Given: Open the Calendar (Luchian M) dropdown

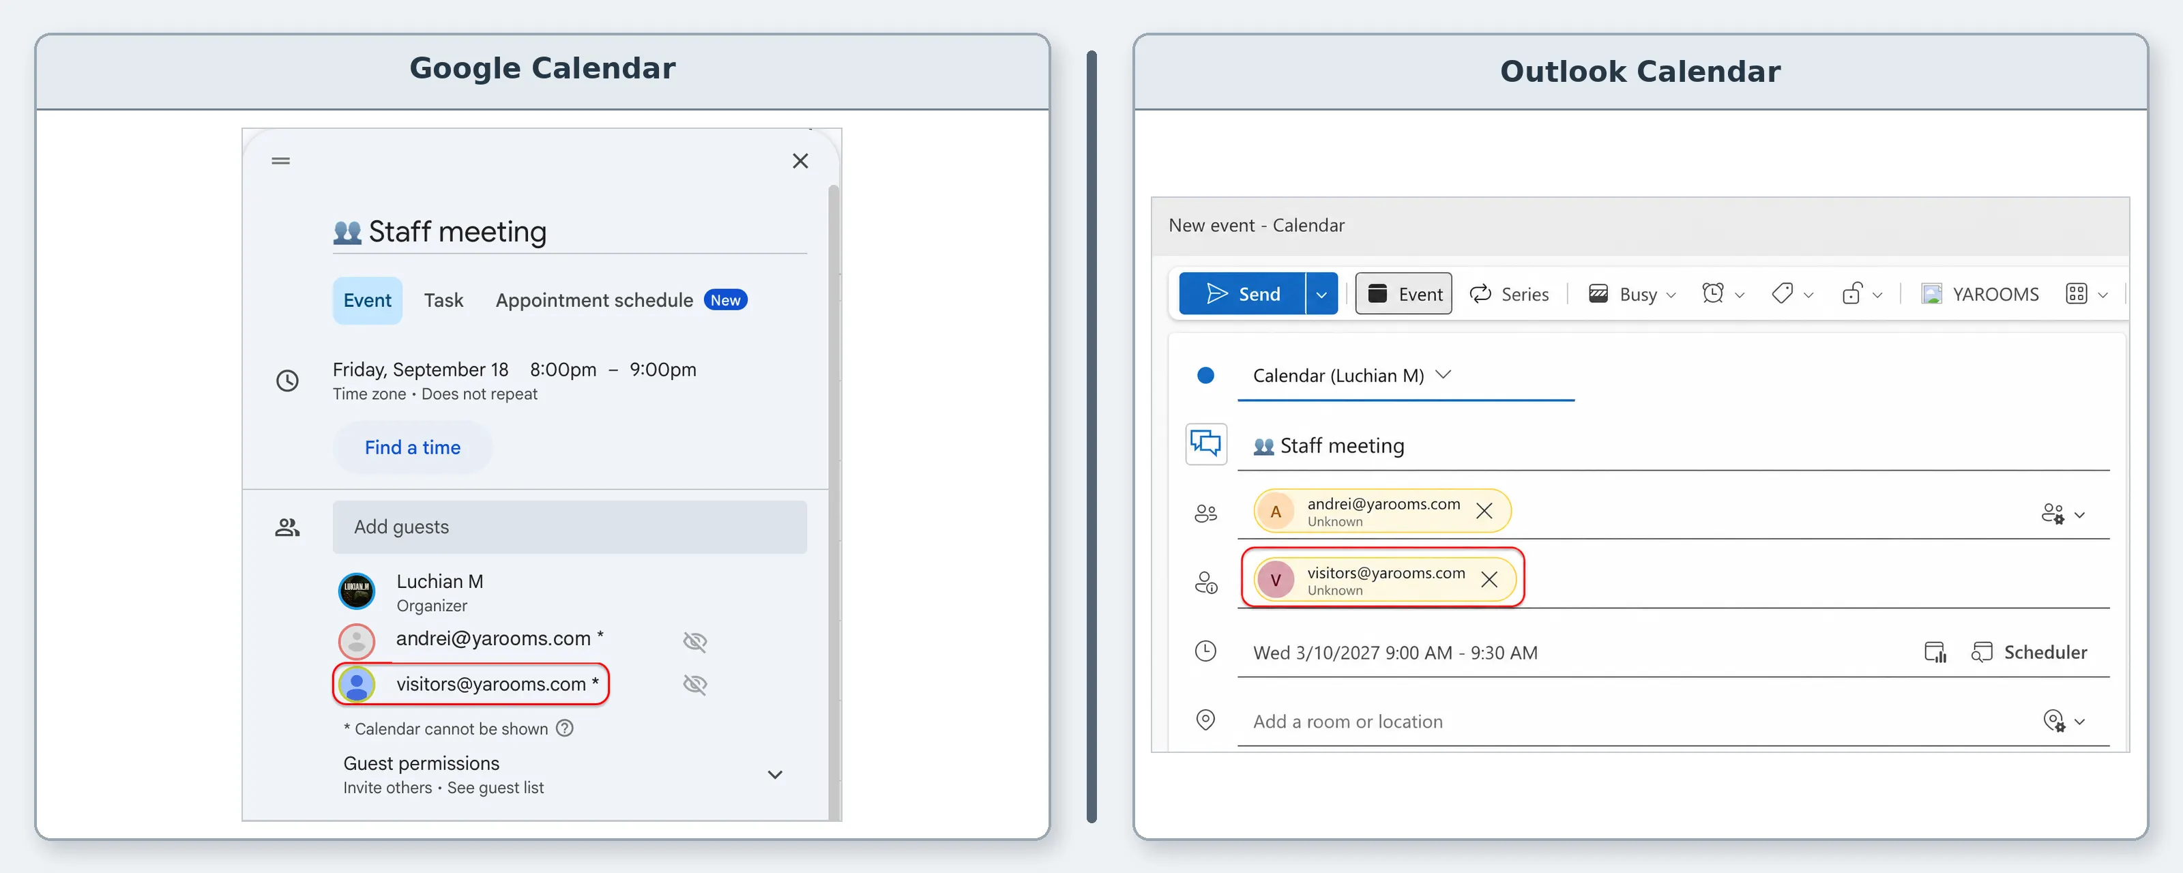Looking at the screenshot, I should (1353, 376).
